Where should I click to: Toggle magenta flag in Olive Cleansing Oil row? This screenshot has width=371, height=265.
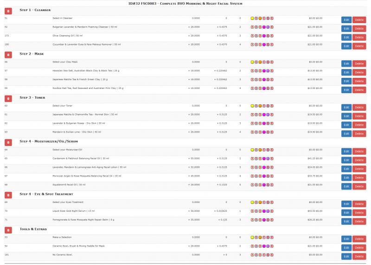[264, 36]
